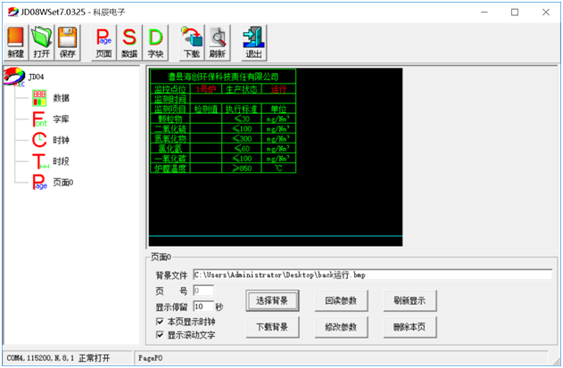
Task: Click the 删除本页 button
Action: click(410, 327)
